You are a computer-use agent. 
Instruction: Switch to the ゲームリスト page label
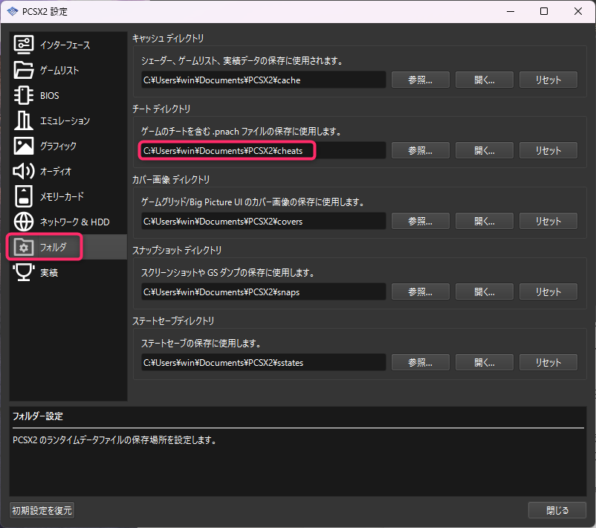[x=59, y=70]
